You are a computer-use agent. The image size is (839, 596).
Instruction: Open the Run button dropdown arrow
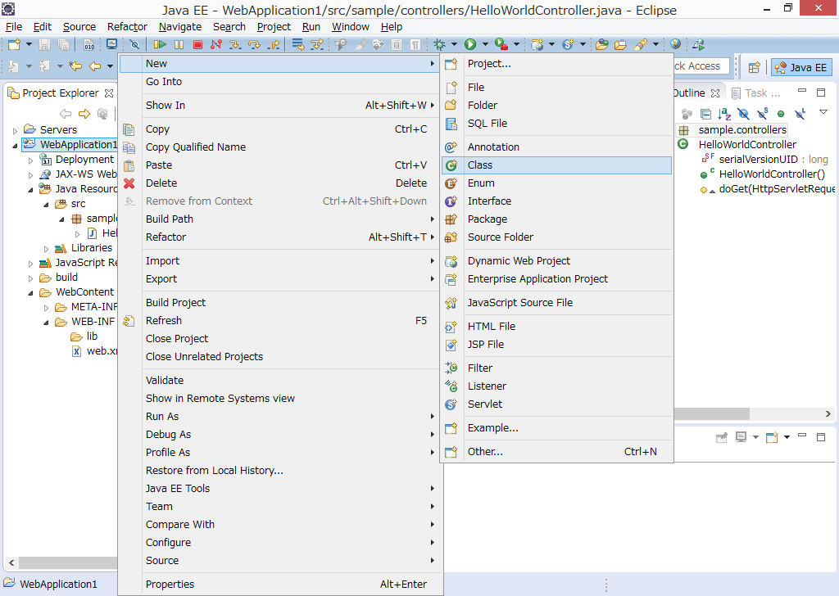click(485, 44)
